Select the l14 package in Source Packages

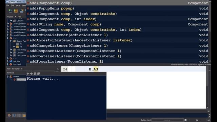click(21, 44)
